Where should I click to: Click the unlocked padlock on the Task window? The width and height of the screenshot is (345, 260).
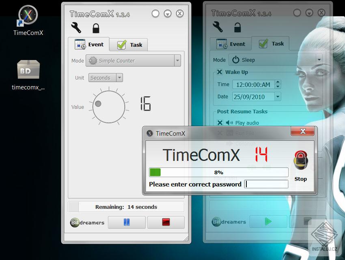[237, 28]
